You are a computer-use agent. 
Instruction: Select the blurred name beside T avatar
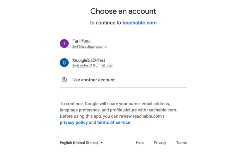(x=81, y=41)
